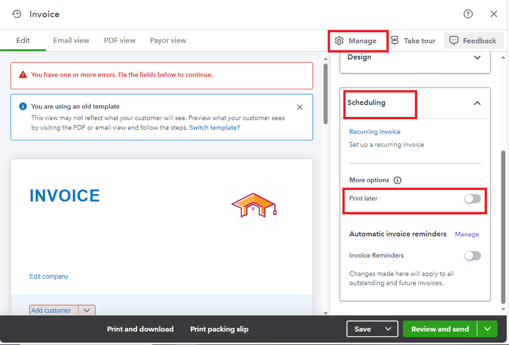Toggle the Print later switch
This screenshot has height=345, width=509.
pos(472,199)
